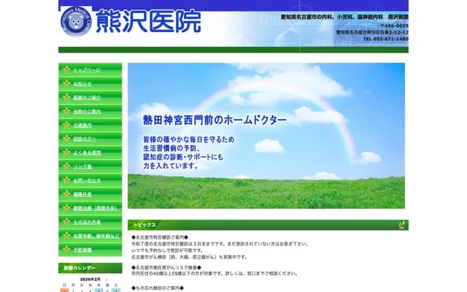This screenshot has width=467, height=292.
Task: Click the 診療カレンダー heading
Action: [x=90, y=268]
